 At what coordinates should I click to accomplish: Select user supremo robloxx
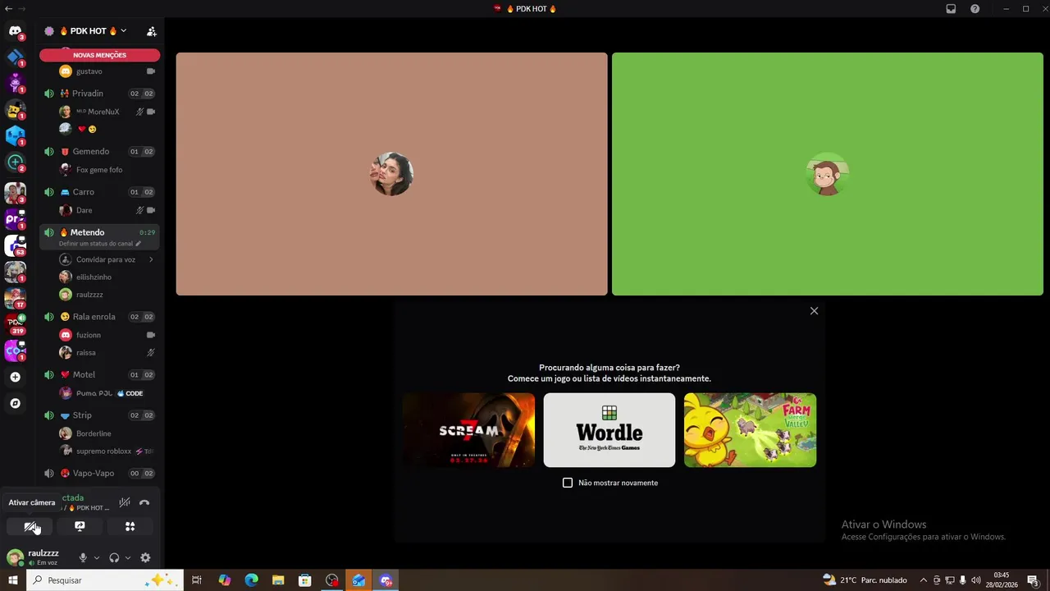107,451
